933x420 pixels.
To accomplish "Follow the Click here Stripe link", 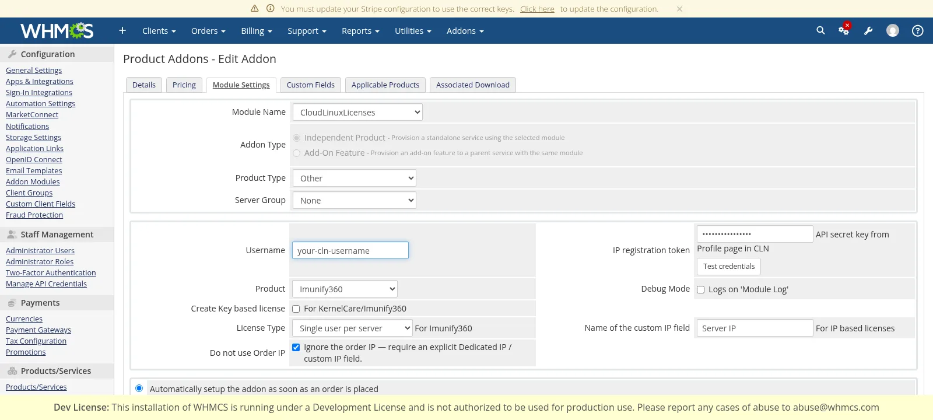I will [x=537, y=9].
